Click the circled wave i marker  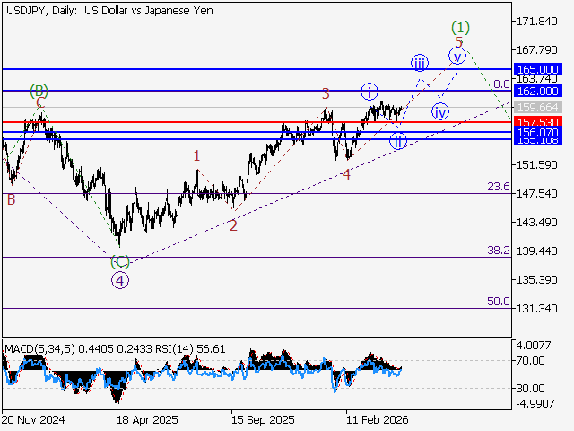point(370,91)
